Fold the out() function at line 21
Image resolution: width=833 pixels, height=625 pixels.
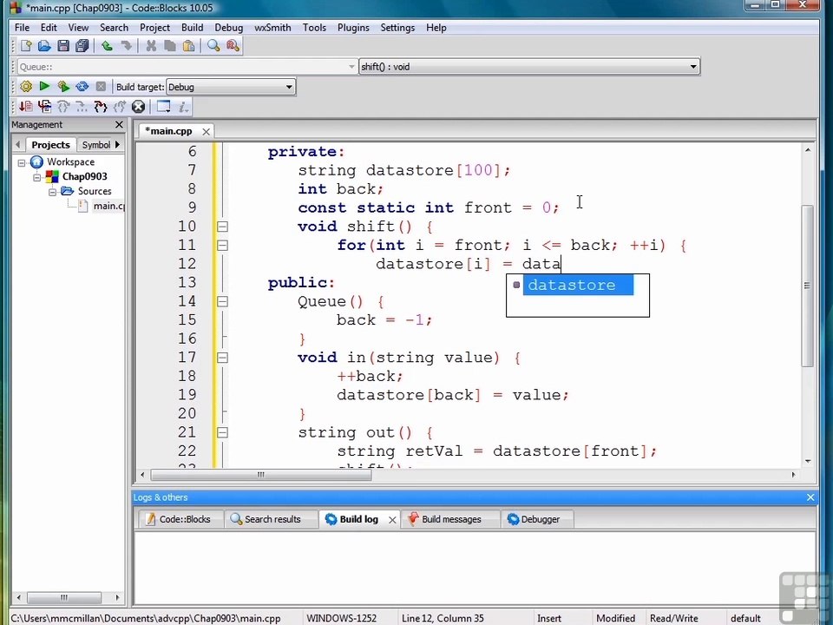(x=222, y=432)
